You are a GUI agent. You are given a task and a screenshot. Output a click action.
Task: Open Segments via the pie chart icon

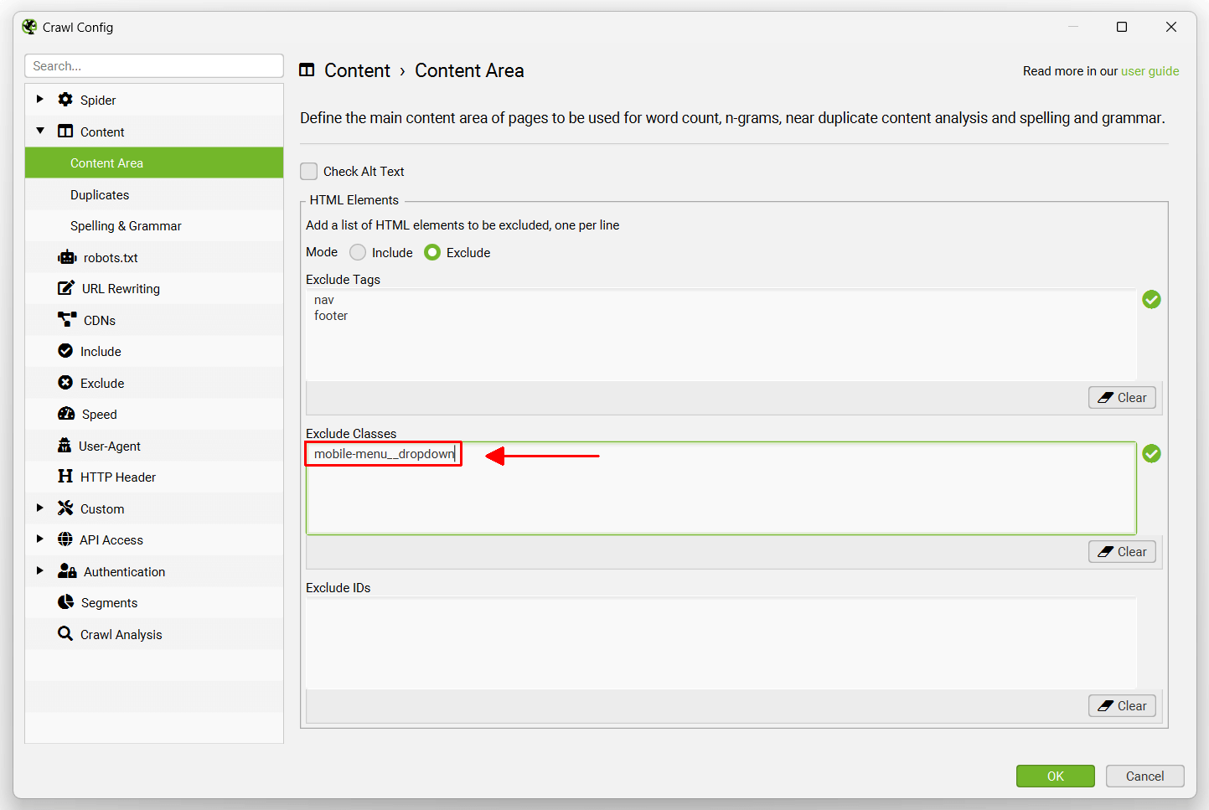coord(65,602)
